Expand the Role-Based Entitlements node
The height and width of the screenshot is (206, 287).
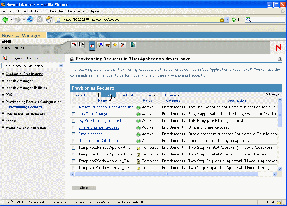pyautogui.click(x=3, y=113)
